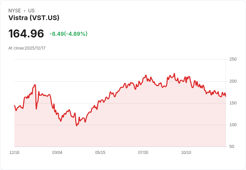The height and width of the screenshot is (170, 246).
Task: Select the 10/10 date on x-axis
Action: tap(186, 153)
